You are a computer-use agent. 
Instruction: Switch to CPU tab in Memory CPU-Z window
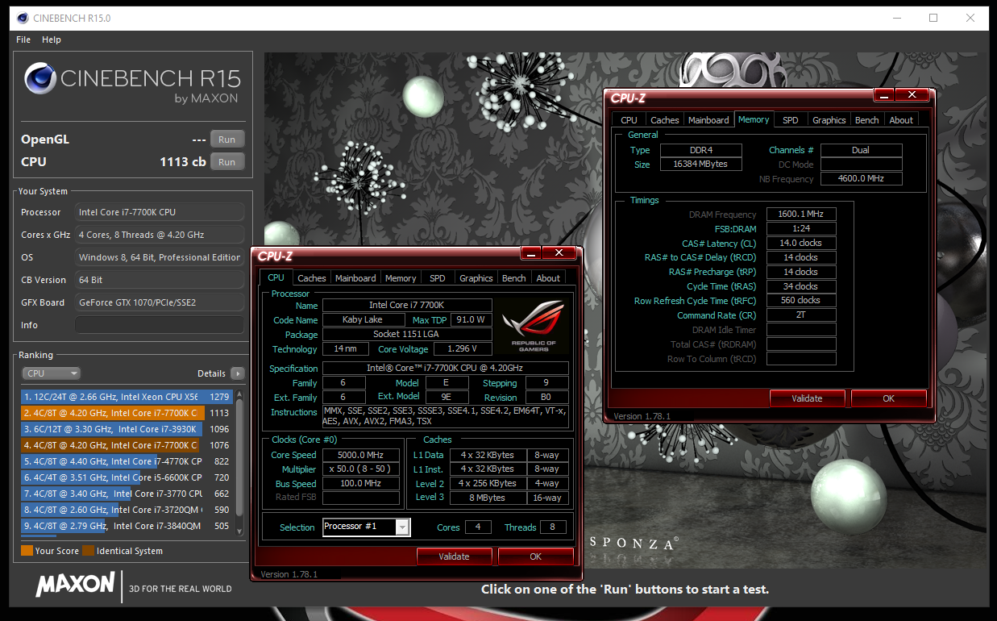(629, 120)
